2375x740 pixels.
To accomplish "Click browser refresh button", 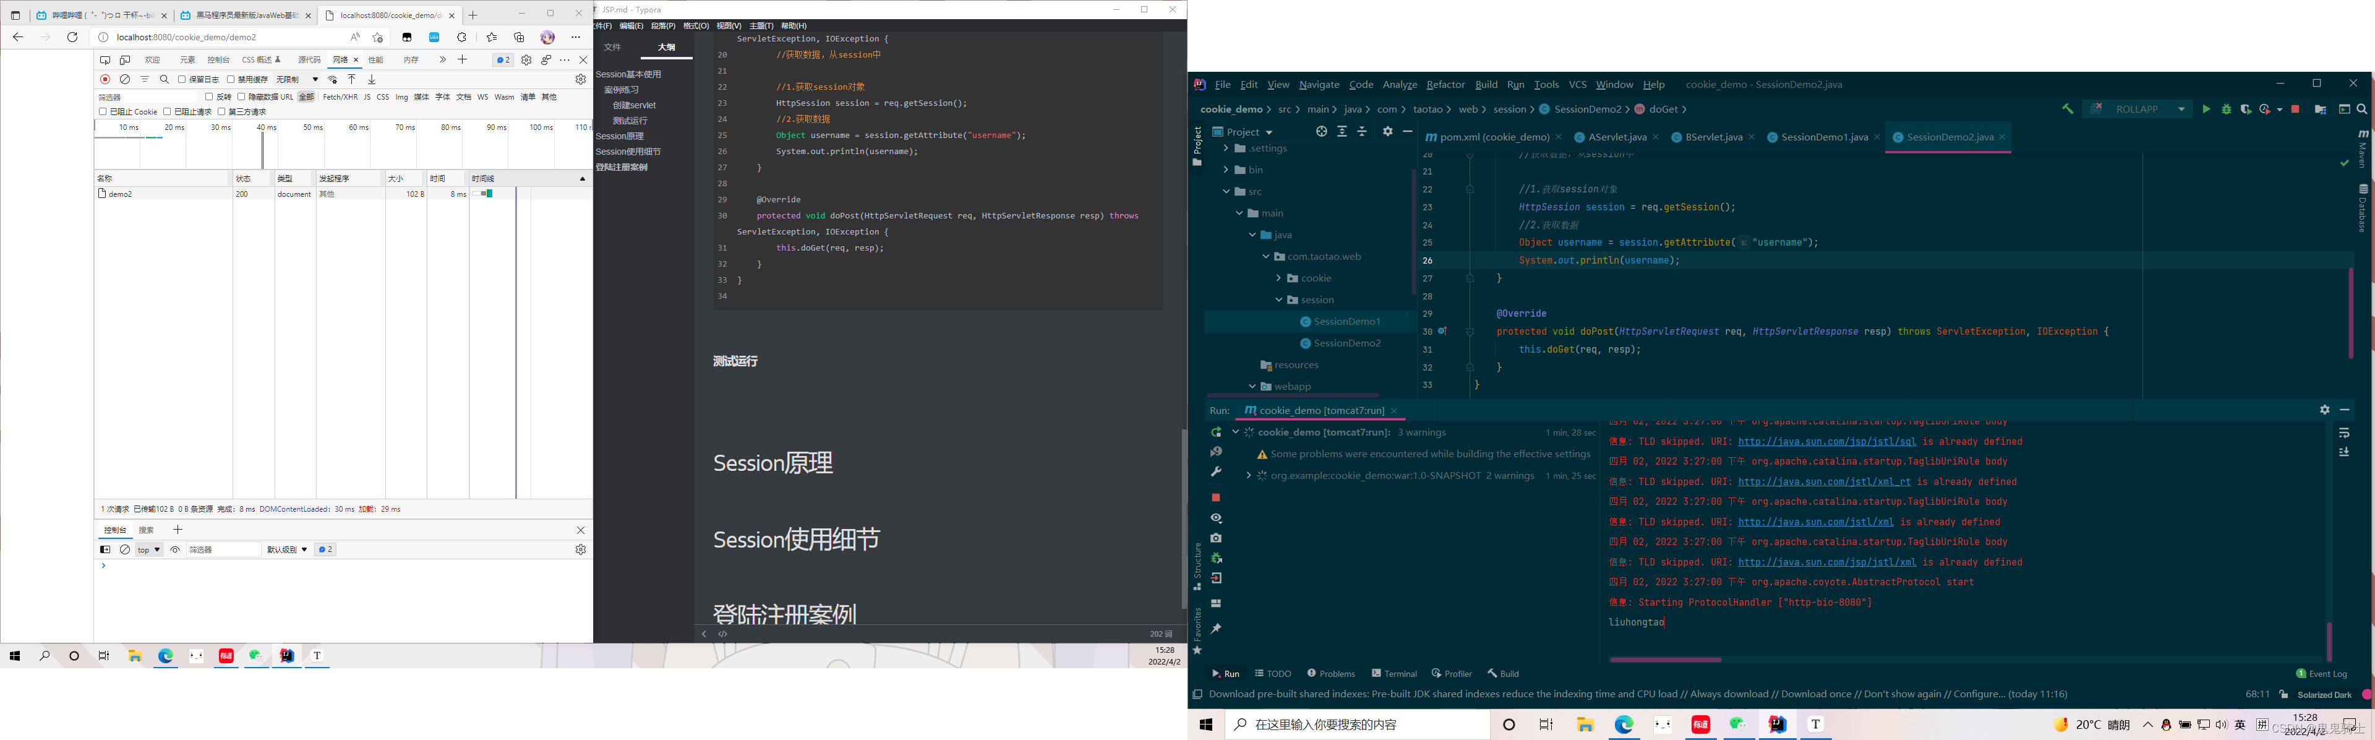I will click(x=73, y=37).
